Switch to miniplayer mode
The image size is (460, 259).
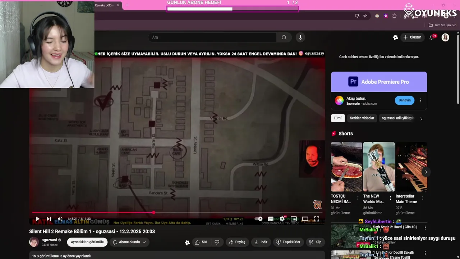click(x=294, y=219)
